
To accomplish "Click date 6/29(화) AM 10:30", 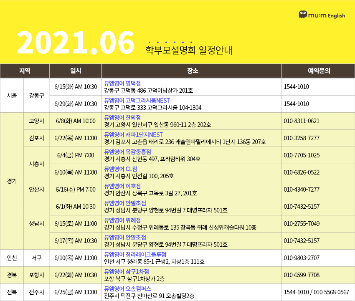I will (x=76, y=104).
